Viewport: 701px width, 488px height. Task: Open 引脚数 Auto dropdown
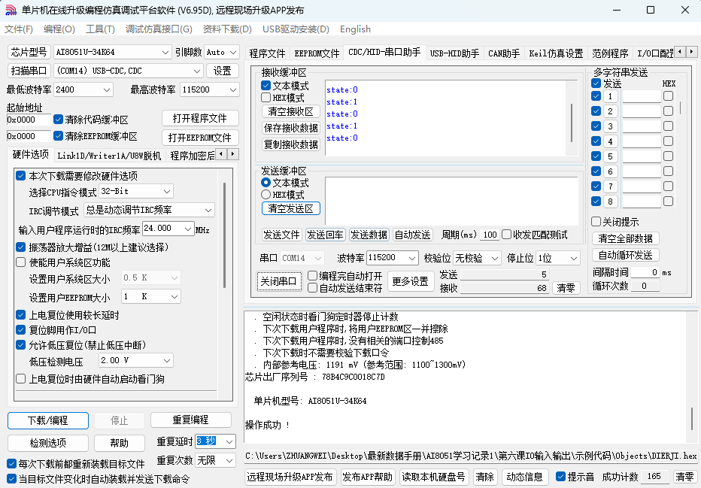click(222, 53)
